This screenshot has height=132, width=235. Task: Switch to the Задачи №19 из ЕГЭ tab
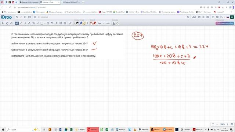(70, 3)
